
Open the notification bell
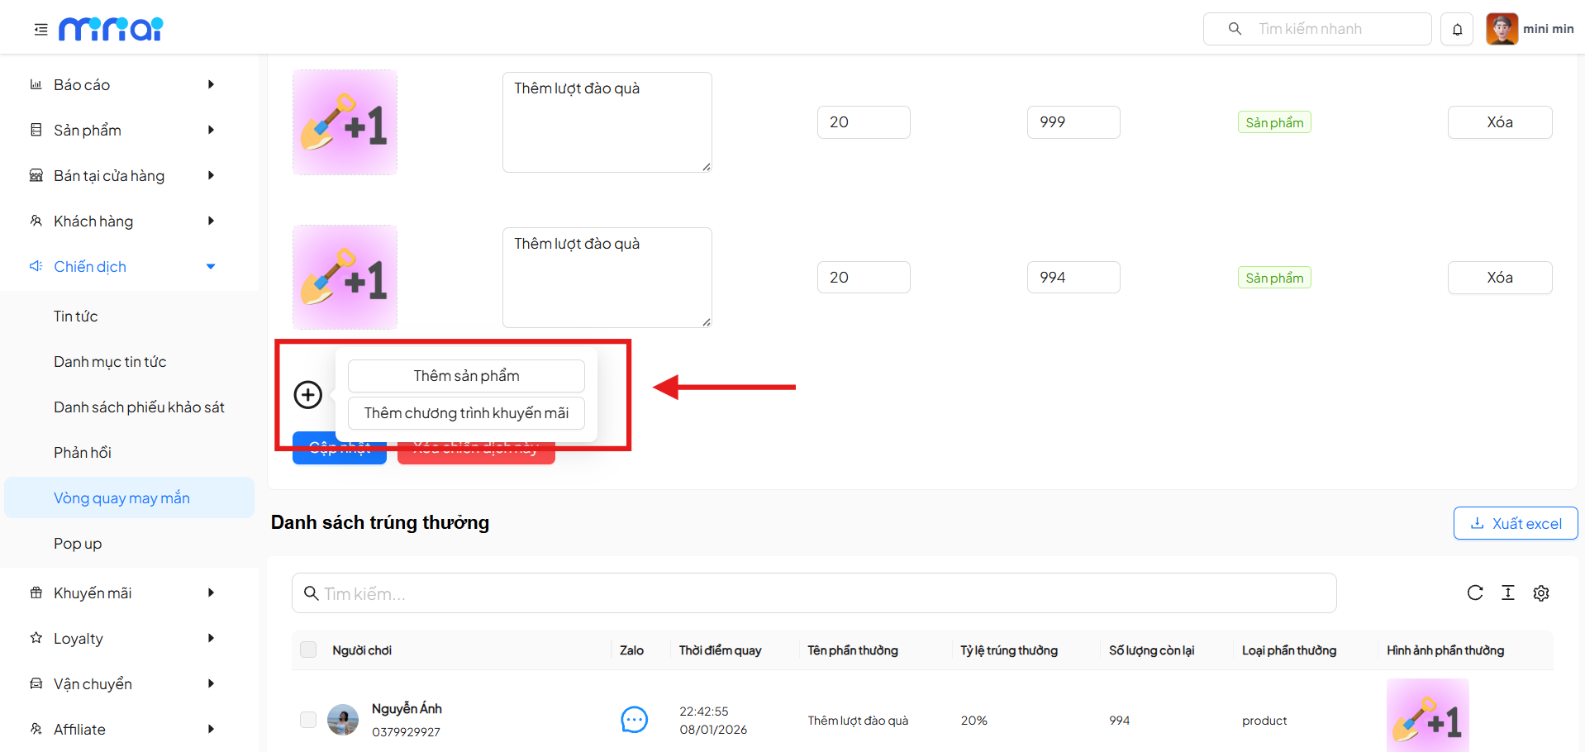click(x=1457, y=30)
